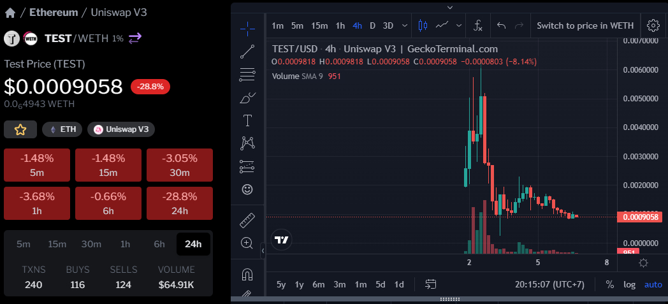Select the crosshair cursor tool

247,28
